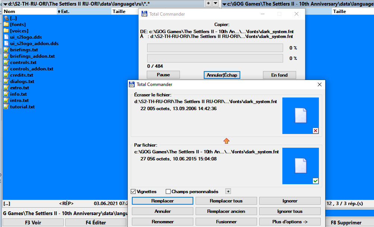Sort left panel by Nom column
This screenshot has height=227, width=374.
pyautogui.click(x=30, y=11)
